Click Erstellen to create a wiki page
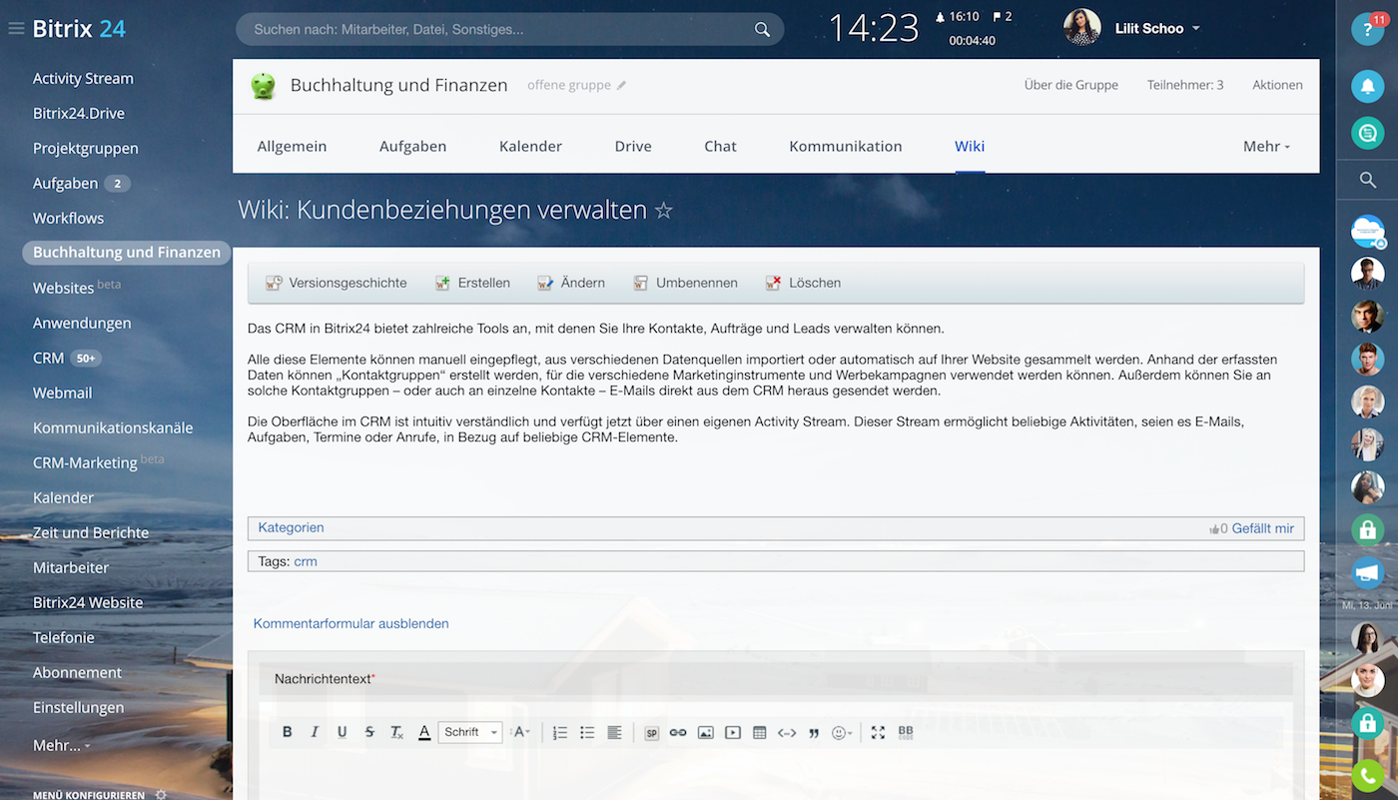The height and width of the screenshot is (800, 1398). pos(472,283)
